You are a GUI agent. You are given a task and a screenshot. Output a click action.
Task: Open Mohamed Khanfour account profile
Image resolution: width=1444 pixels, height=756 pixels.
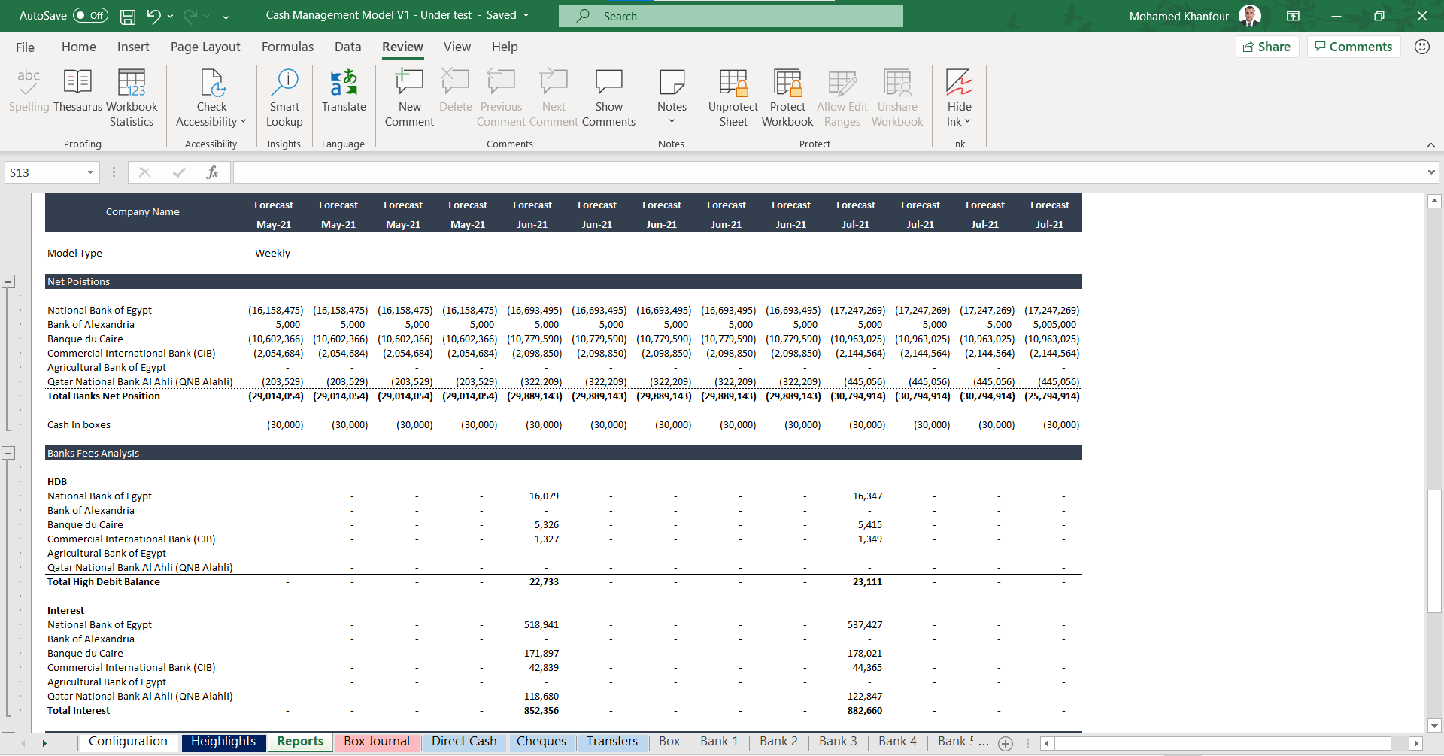[x=1194, y=16]
